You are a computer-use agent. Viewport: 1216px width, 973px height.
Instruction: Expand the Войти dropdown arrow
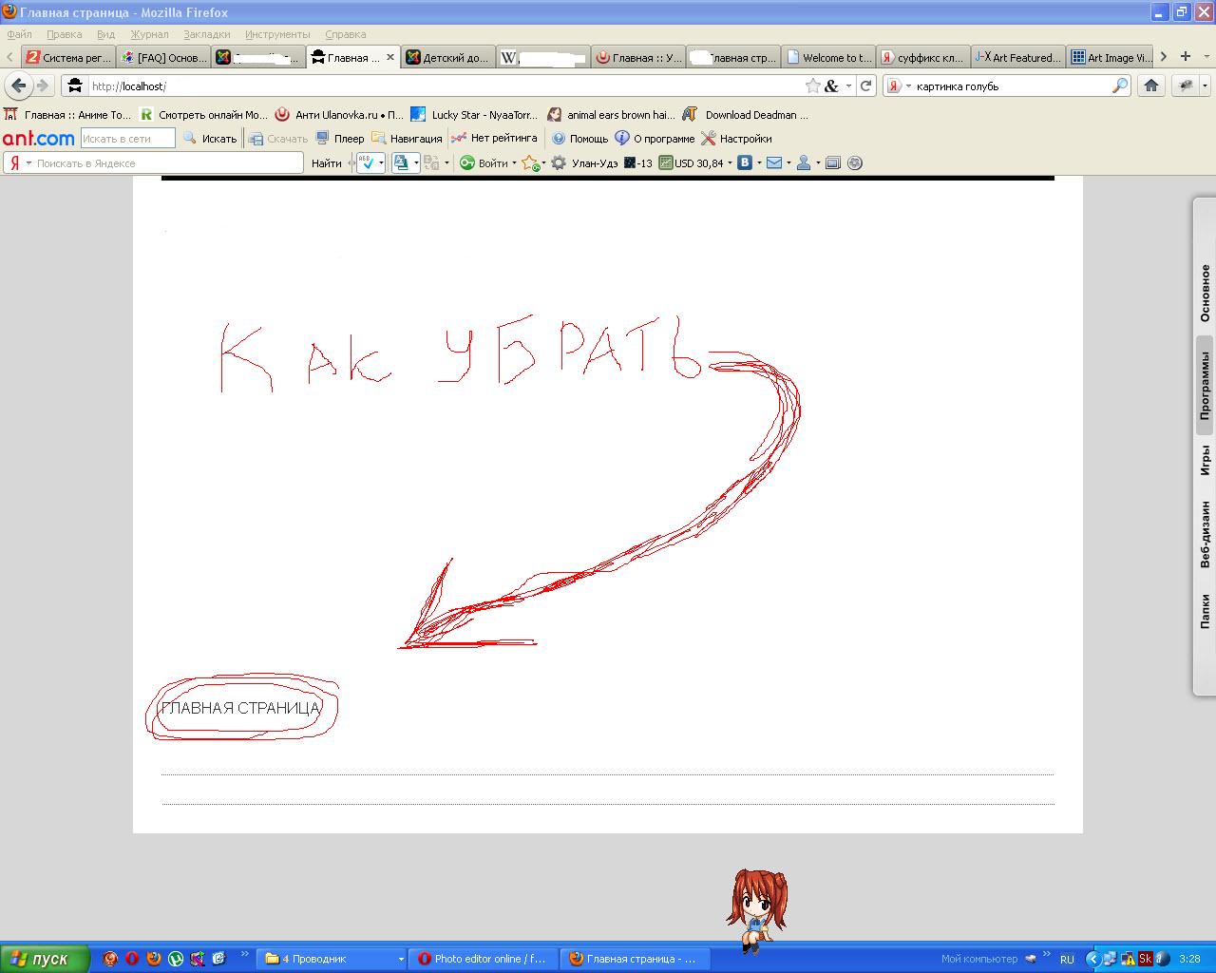[514, 163]
